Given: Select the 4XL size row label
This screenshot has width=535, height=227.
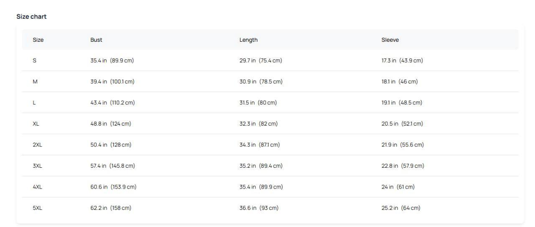Looking at the screenshot, I should [x=37, y=187].
